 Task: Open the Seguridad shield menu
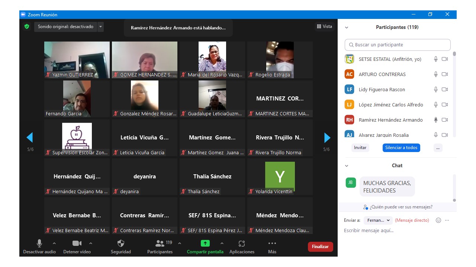pyautogui.click(x=121, y=247)
